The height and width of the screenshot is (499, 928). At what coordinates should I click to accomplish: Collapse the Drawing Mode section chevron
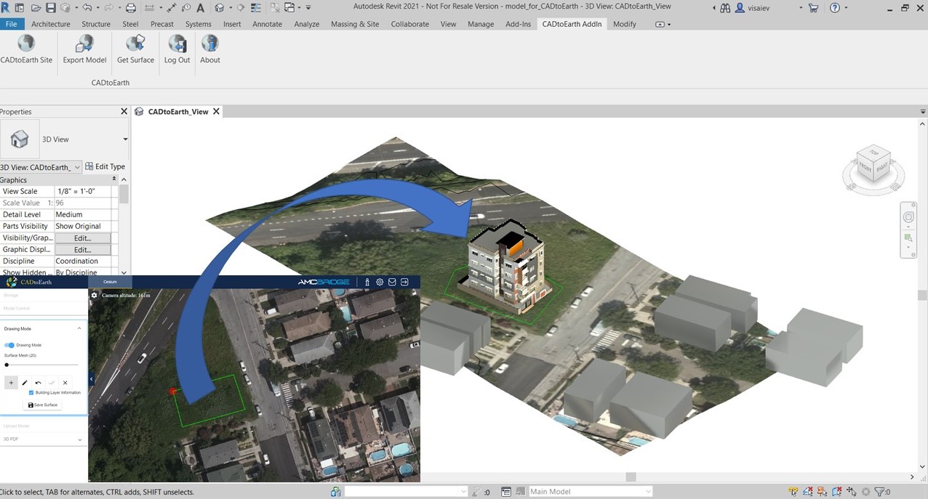click(x=79, y=328)
